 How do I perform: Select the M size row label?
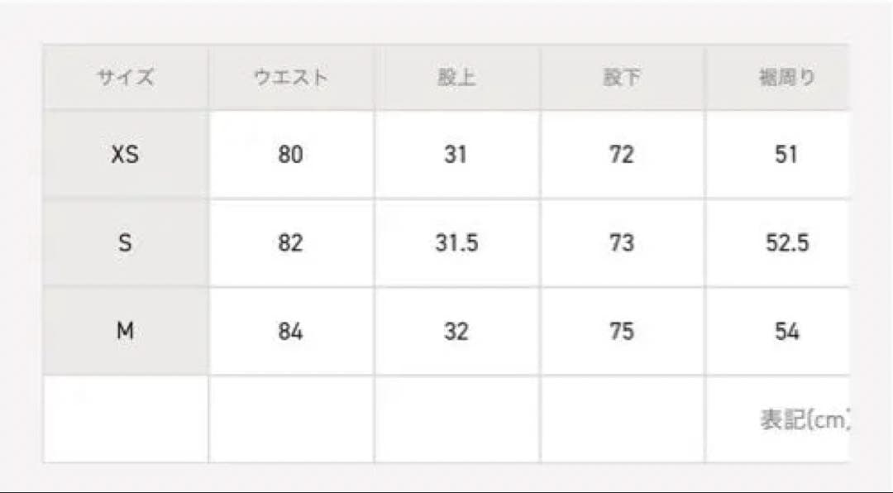(x=126, y=332)
